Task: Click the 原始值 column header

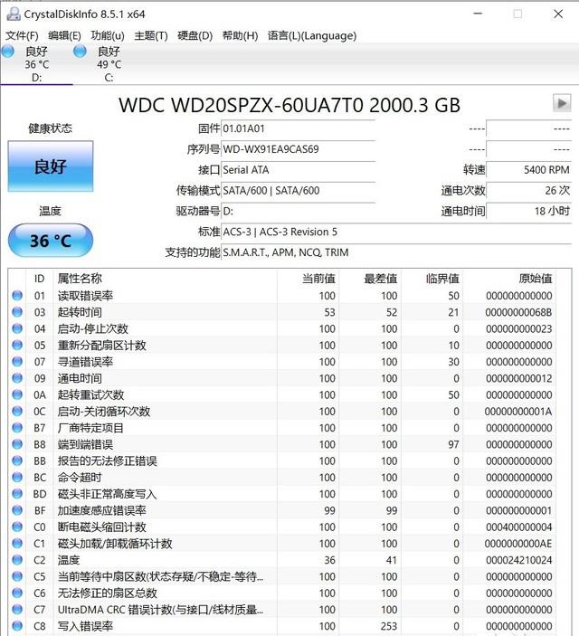Action: [536, 279]
